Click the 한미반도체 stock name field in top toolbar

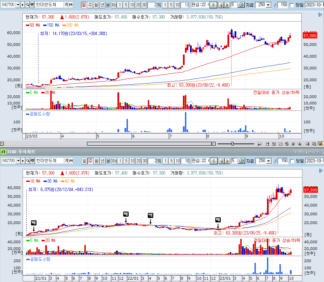point(49,4)
